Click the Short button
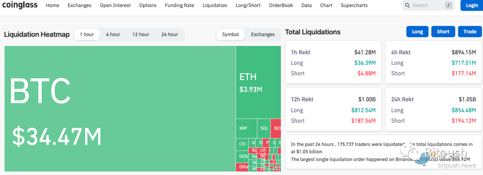The image size is (483, 175). (x=443, y=32)
